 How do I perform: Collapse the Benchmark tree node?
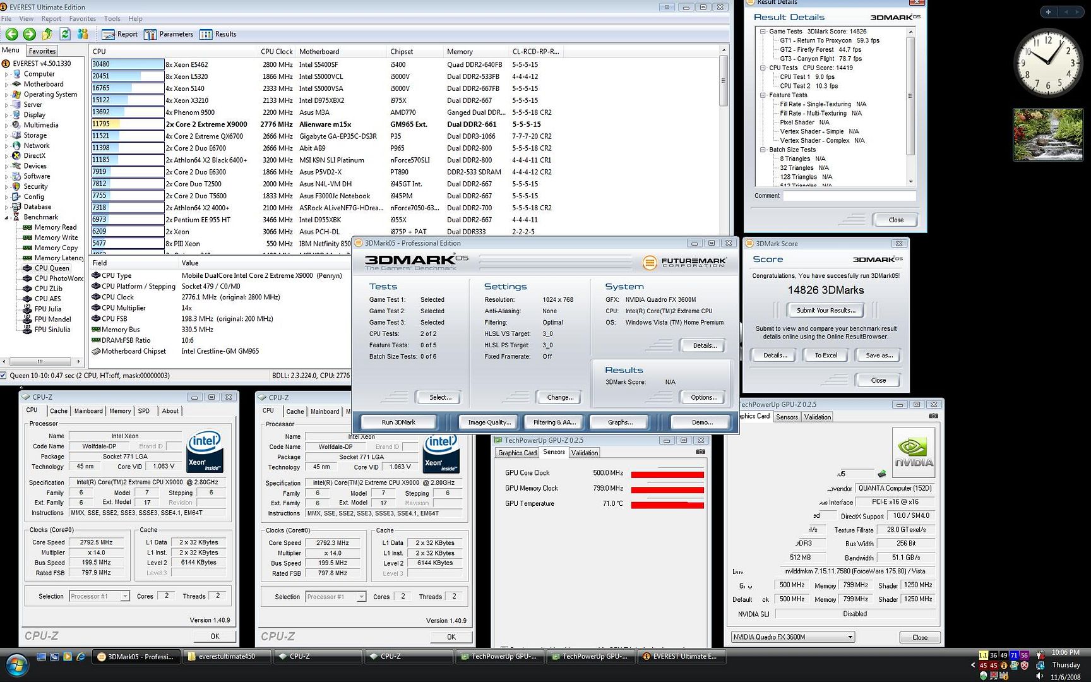coord(7,217)
